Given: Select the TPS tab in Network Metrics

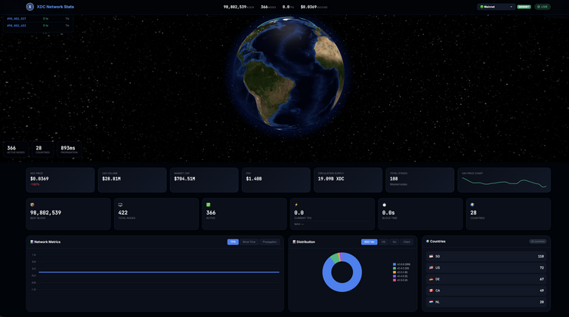Looking at the screenshot, I should 233,242.
